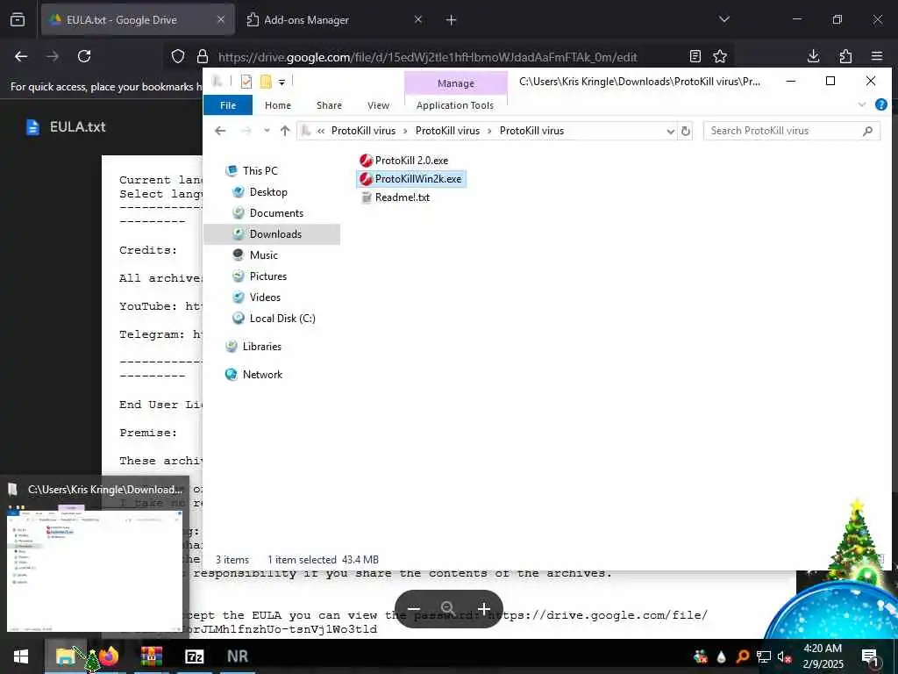Open WinRAR from the taskbar
The height and width of the screenshot is (674, 898).
pyautogui.click(x=151, y=656)
